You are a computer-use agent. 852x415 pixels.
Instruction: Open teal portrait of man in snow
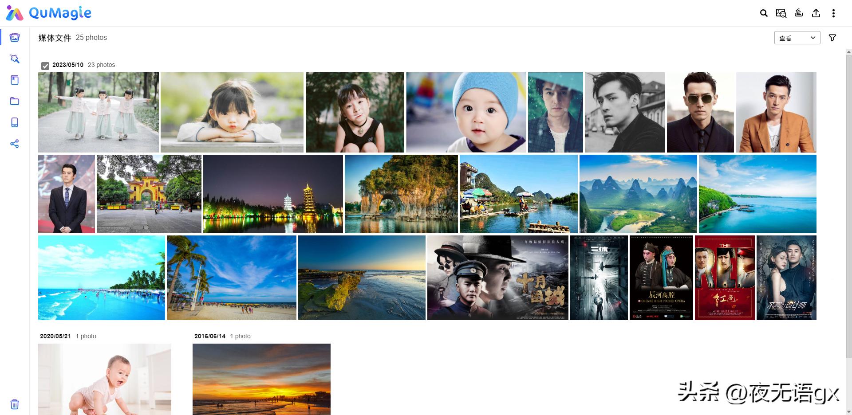pyautogui.click(x=556, y=112)
